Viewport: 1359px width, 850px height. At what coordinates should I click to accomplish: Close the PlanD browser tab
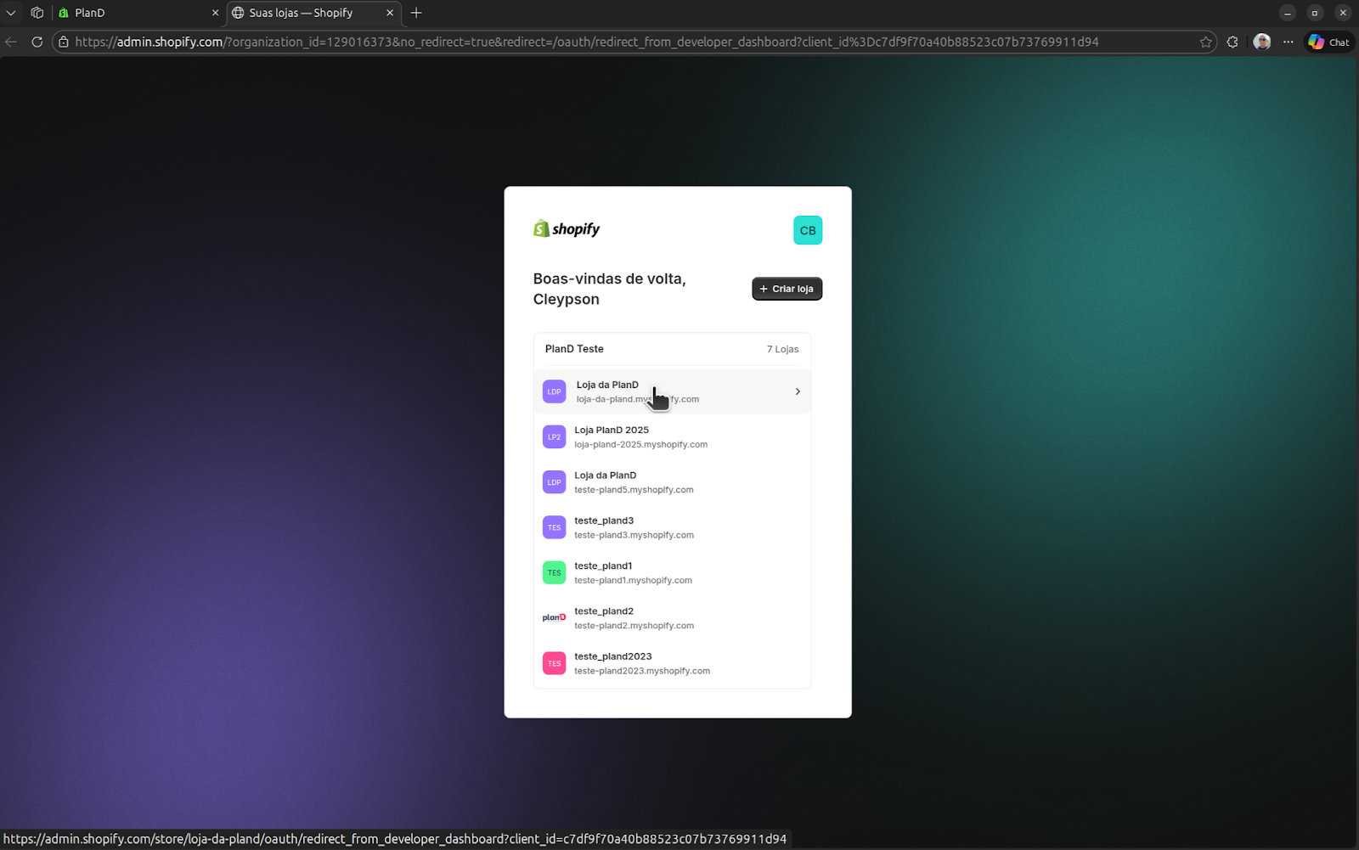pos(215,13)
